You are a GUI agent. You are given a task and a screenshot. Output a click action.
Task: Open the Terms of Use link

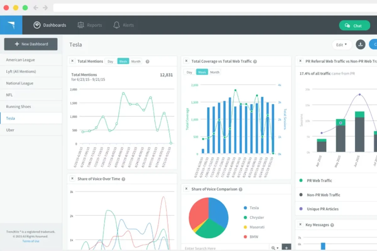[x=31, y=241]
